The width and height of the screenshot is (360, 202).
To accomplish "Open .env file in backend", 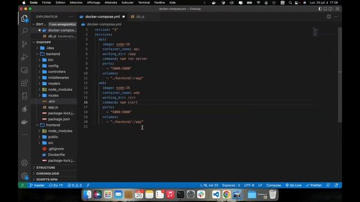I will pyautogui.click(x=51, y=101).
